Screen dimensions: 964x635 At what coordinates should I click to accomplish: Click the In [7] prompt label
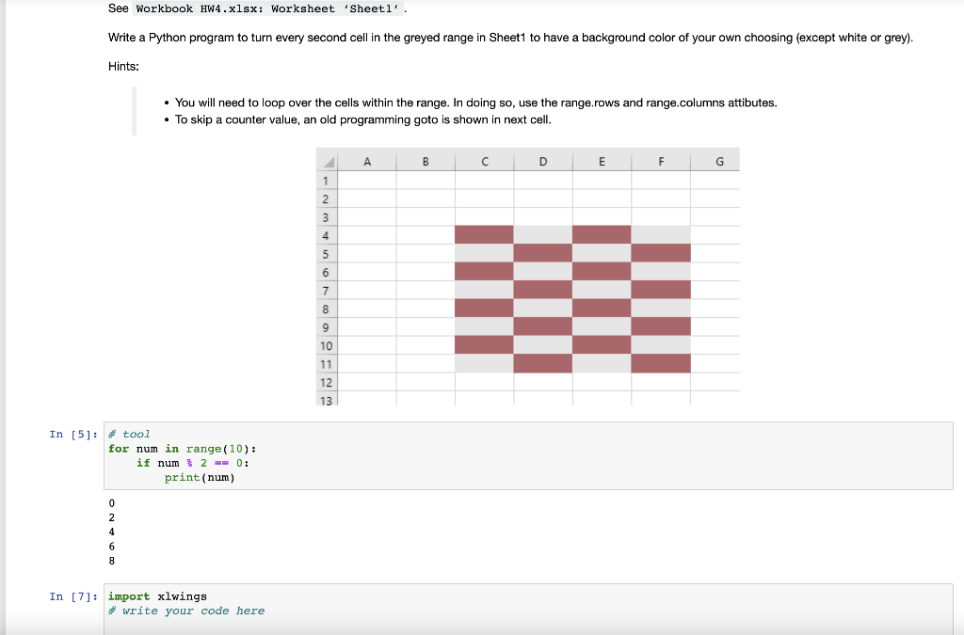pos(71,596)
